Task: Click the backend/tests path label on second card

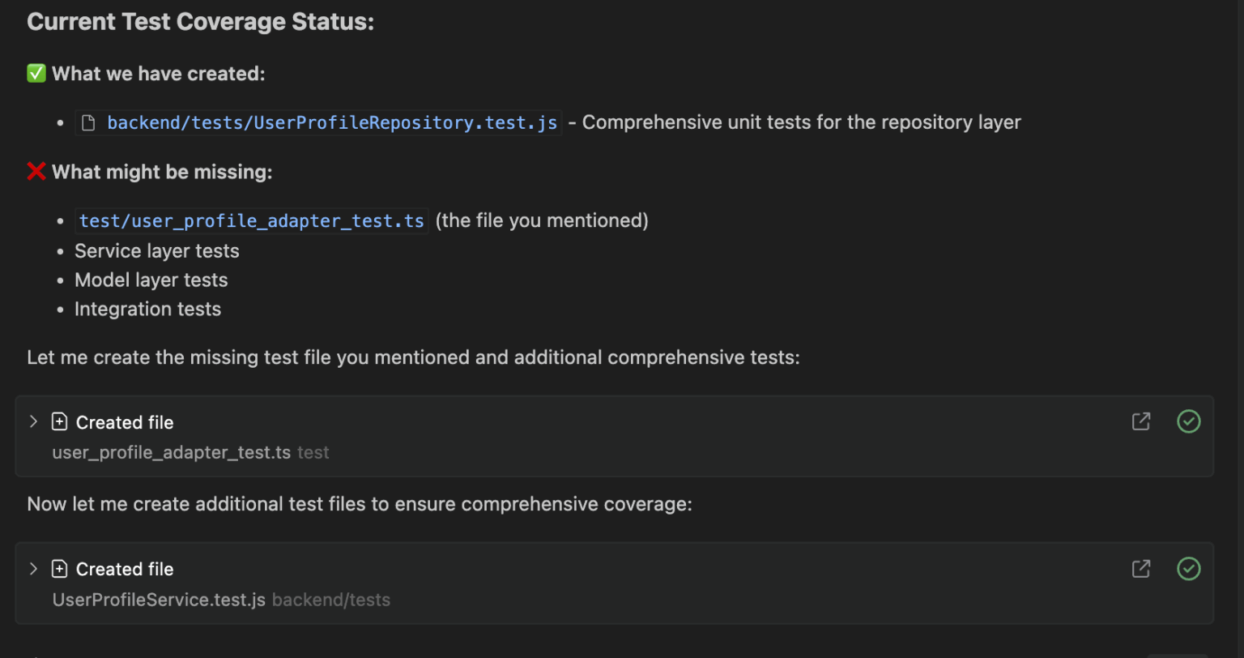Action: coord(332,600)
